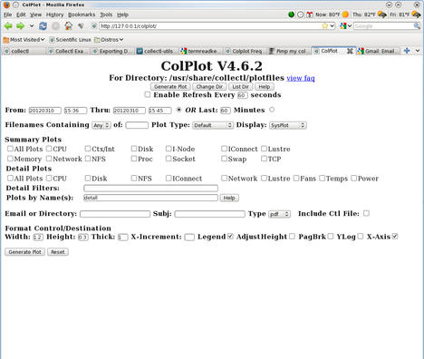Image resolution: width=424 pixels, height=359 pixels.
Task: Check the Summary Memory checkbox
Action: tap(10, 159)
